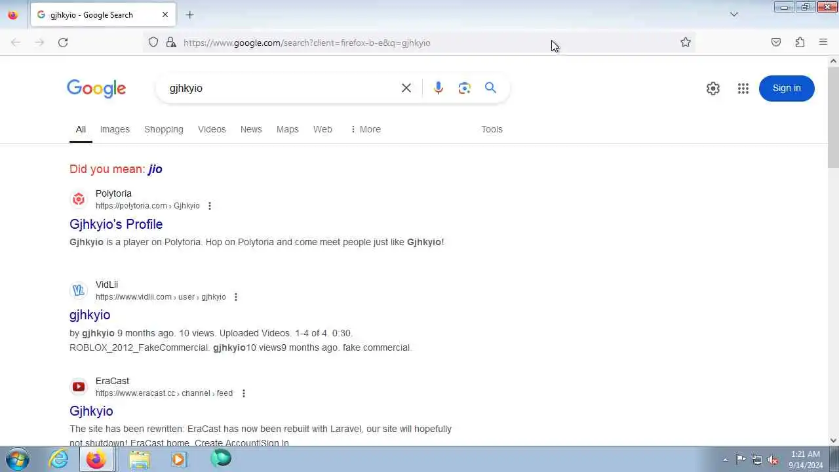Open options menu for Polytoria result
Screen dimensions: 839x472
[x=210, y=206]
